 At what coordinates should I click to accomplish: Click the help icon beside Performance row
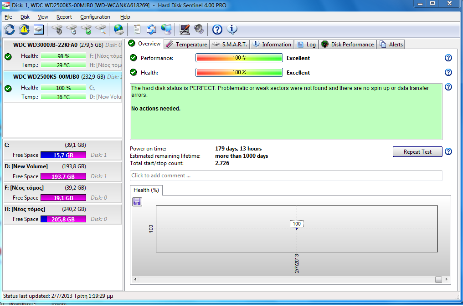pyautogui.click(x=448, y=58)
